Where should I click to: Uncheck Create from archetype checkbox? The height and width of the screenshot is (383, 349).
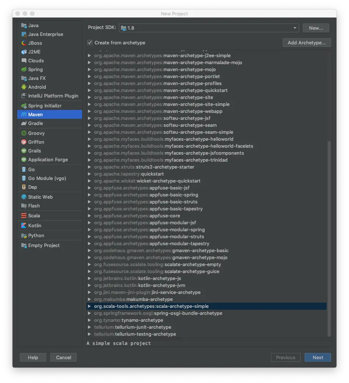coord(90,43)
